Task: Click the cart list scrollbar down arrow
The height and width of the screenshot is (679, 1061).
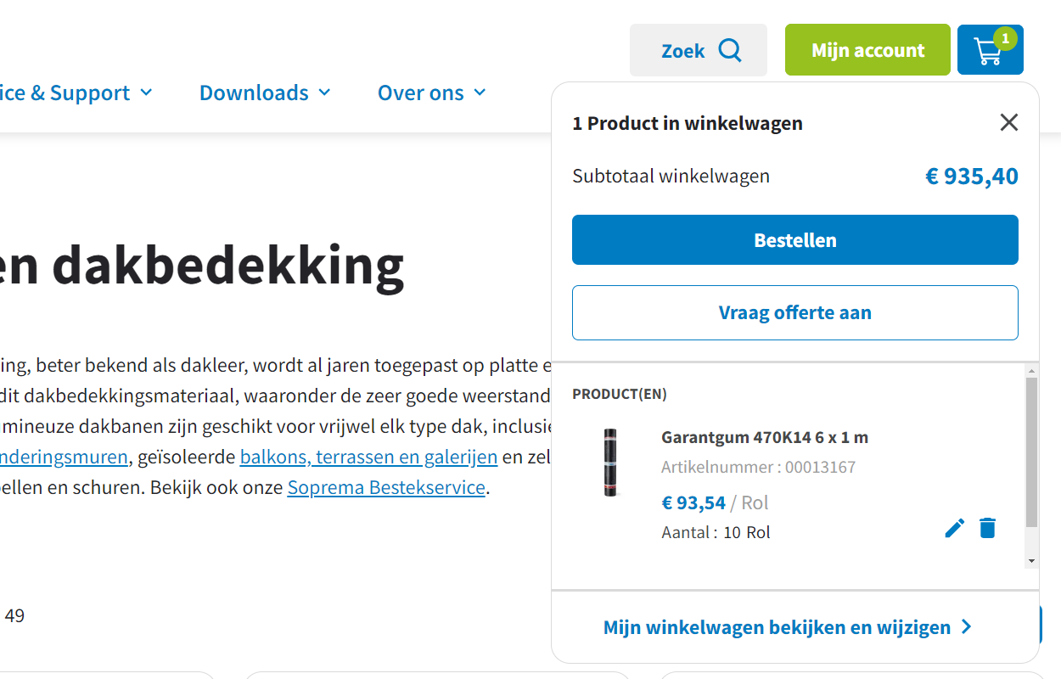Action: pyautogui.click(x=1031, y=561)
